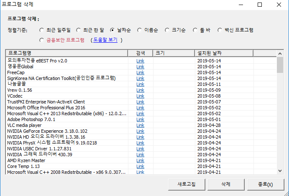Open the Link for TrustPKI Enterprise Client

click(x=140, y=102)
